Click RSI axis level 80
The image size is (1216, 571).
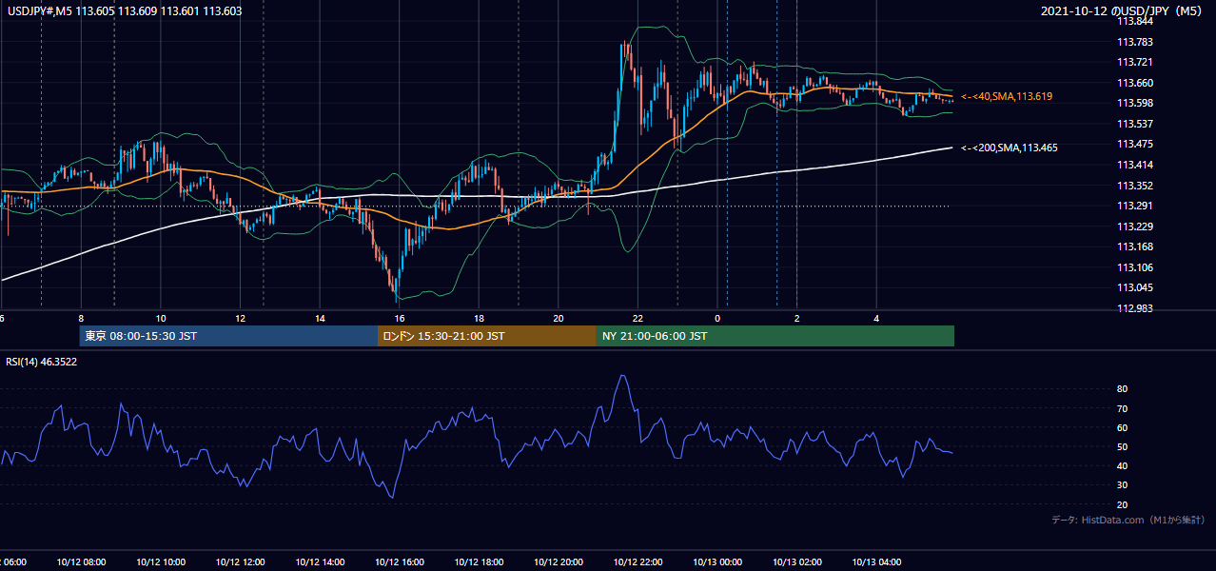pos(1123,389)
